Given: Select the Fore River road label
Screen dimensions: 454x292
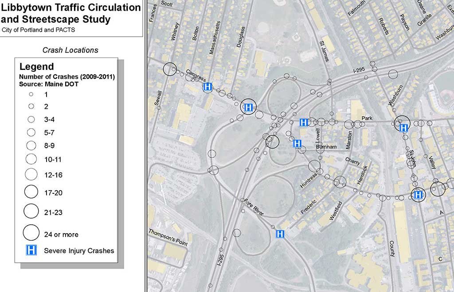Looking at the screenshot, I should [254, 207].
